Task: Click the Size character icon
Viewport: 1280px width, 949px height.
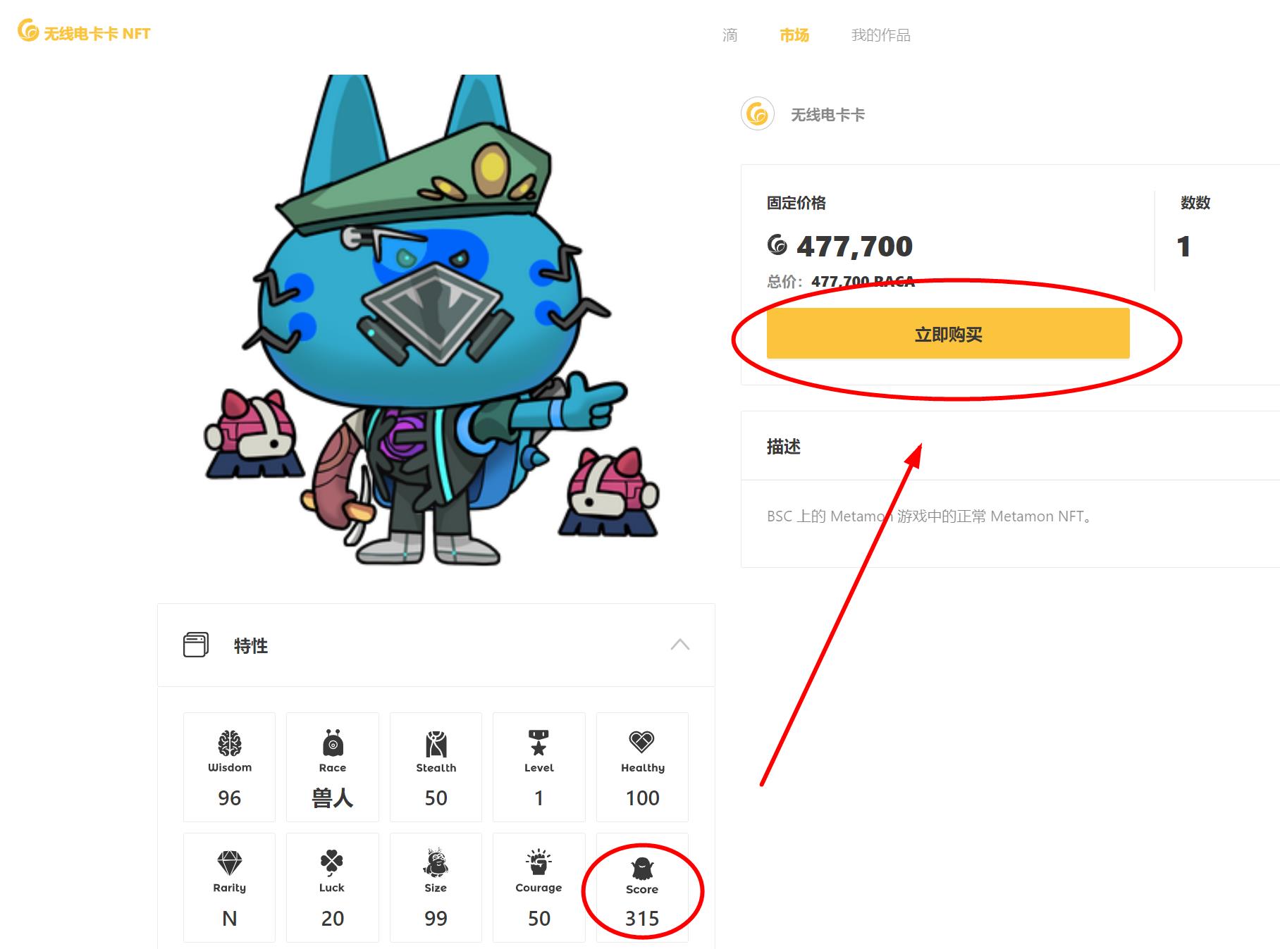Action: point(436,862)
